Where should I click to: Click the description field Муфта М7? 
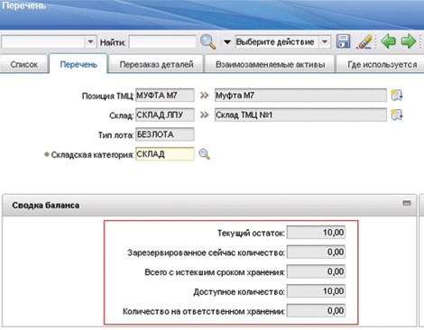point(300,96)
